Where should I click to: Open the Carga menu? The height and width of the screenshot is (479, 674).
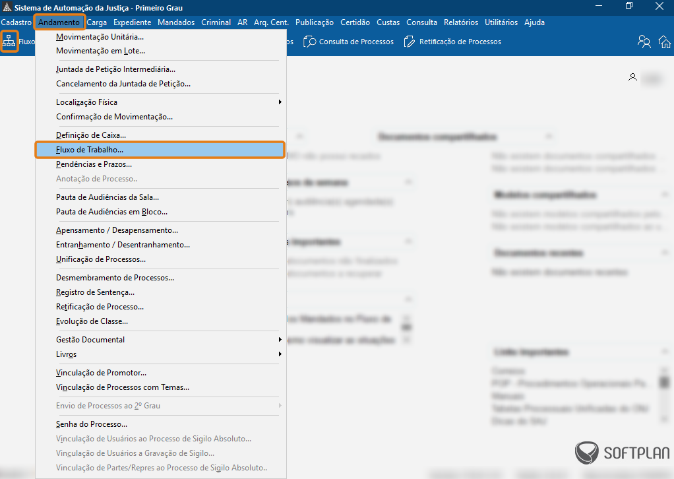(x=97, y=22)
